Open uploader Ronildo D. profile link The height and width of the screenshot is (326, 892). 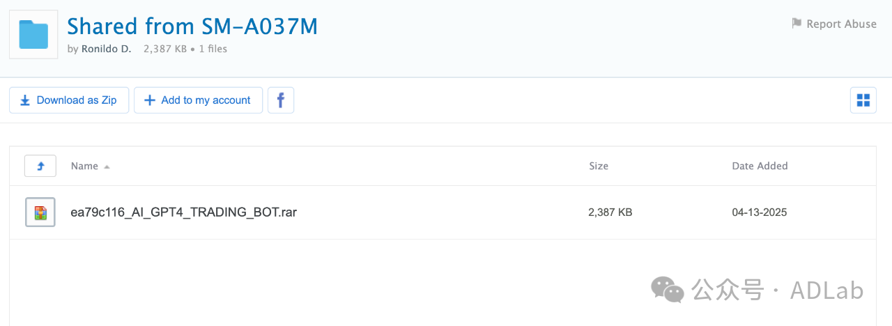click(x=106, y=49)
